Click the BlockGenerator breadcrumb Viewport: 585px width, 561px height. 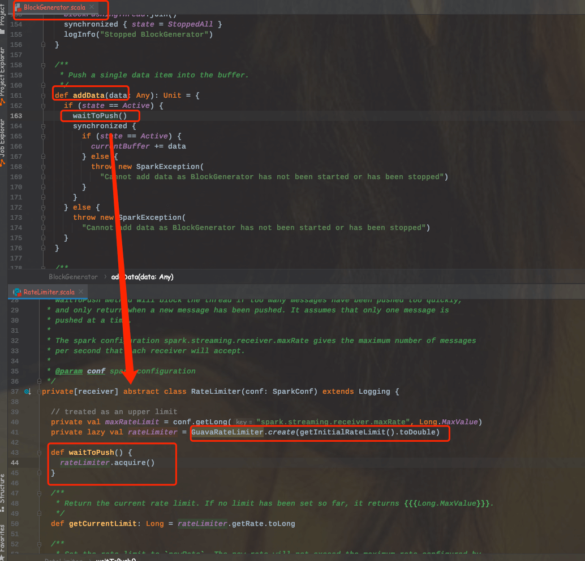coord(73,277)
